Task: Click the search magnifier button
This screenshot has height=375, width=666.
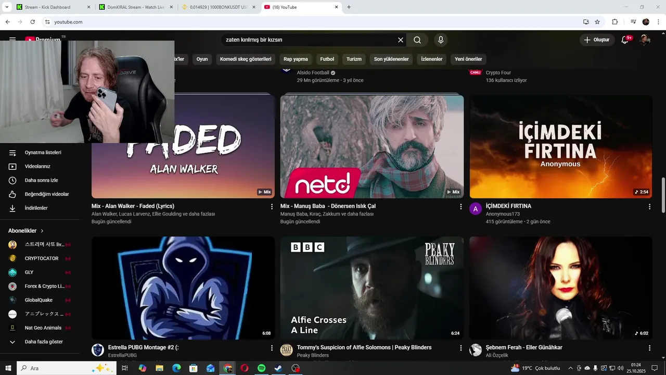Action: [x=417, y=40]
